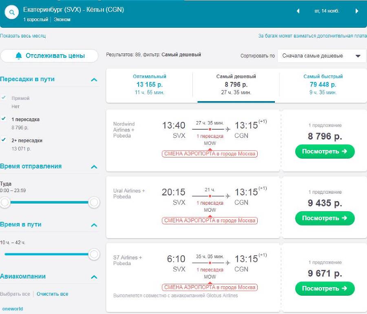Click airplane icon in Ural Airlines row
This screenshot has width=367, height=314.
click(227, 196)
